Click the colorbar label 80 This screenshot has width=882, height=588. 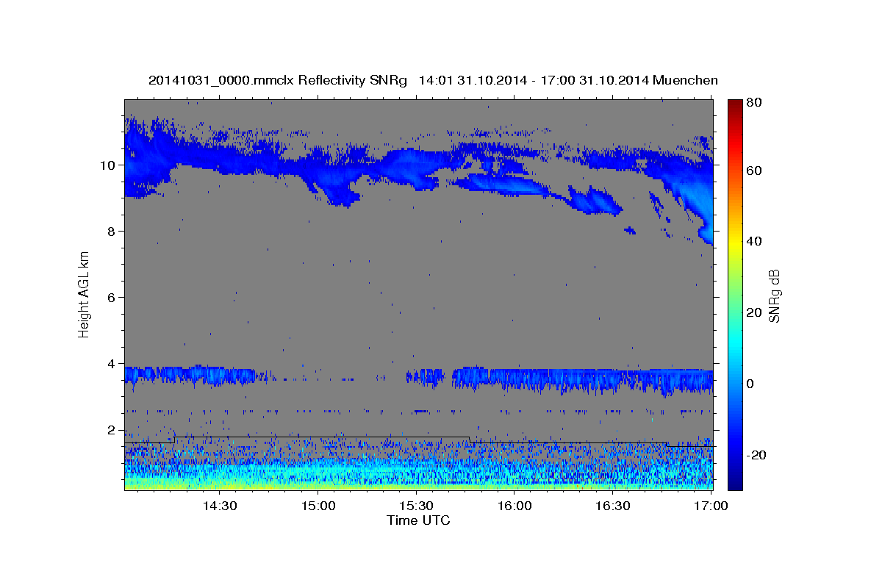753,102
